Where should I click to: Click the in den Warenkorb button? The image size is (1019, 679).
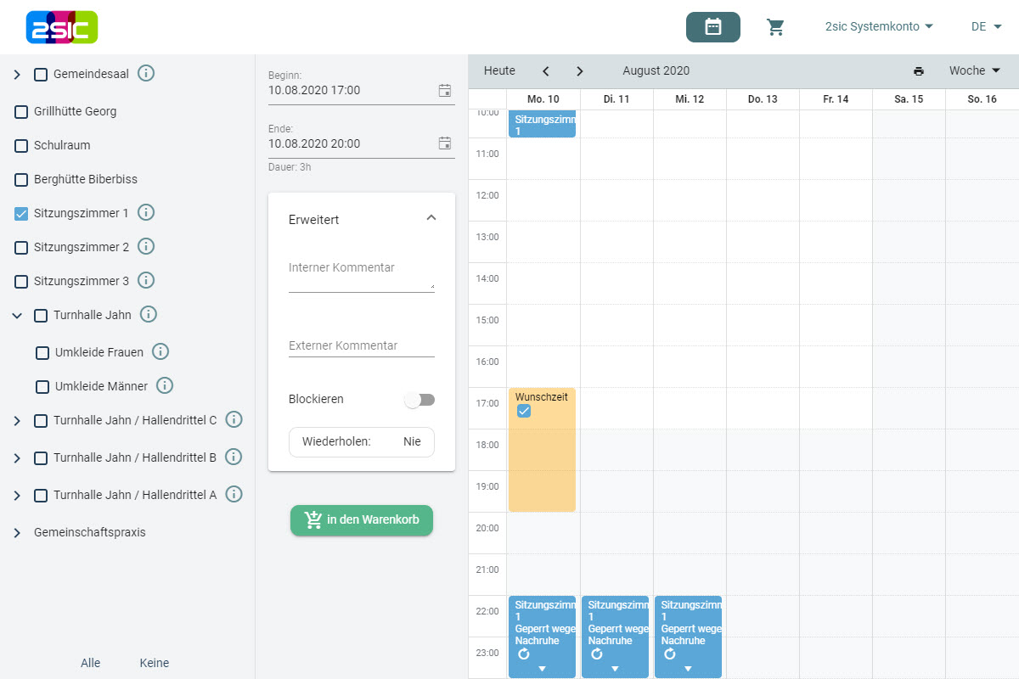[x=362, y=520]
